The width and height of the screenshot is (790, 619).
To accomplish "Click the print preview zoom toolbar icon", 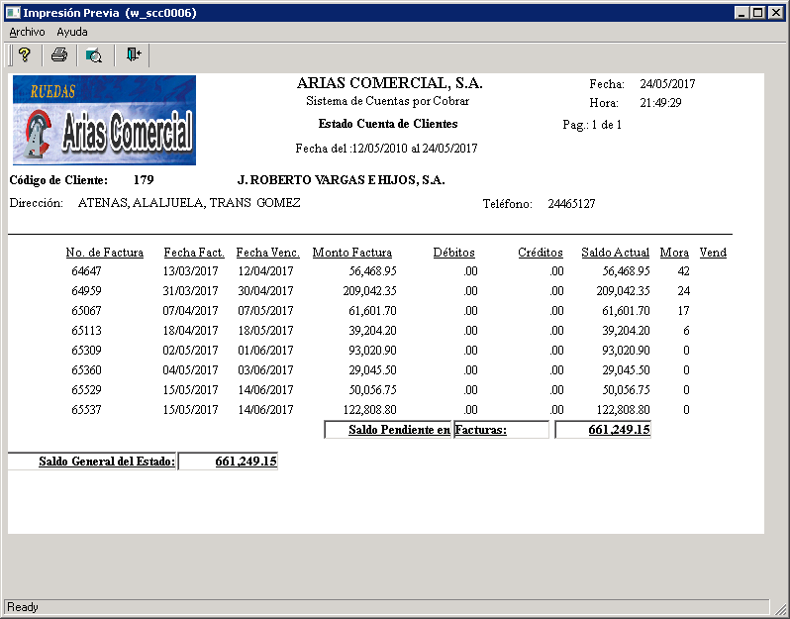I will pyautogui.click(x=94, y=54).
